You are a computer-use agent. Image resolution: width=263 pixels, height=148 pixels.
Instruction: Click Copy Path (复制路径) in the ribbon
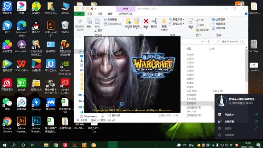point(110,19)
